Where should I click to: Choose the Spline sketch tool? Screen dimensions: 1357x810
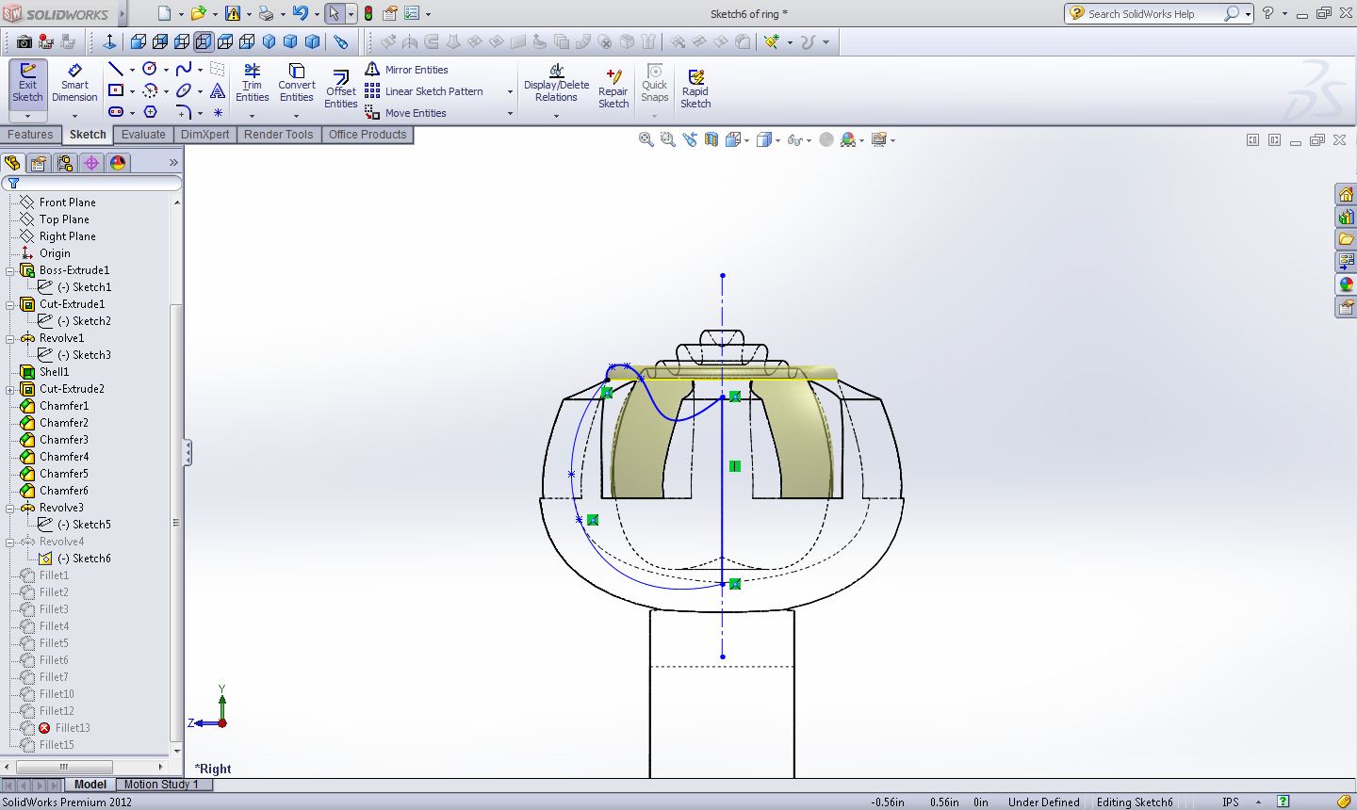(184, 69)
